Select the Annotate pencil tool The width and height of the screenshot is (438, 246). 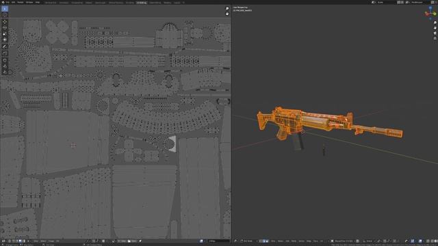pos(5,46)
